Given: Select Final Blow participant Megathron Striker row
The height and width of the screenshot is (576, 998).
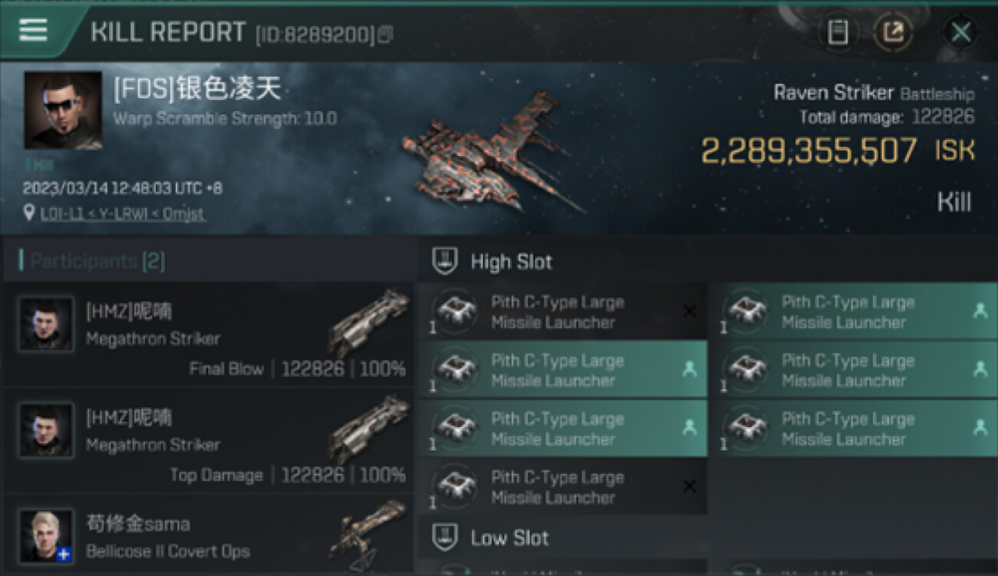Looking at the screenshot, I should point(209,335).
